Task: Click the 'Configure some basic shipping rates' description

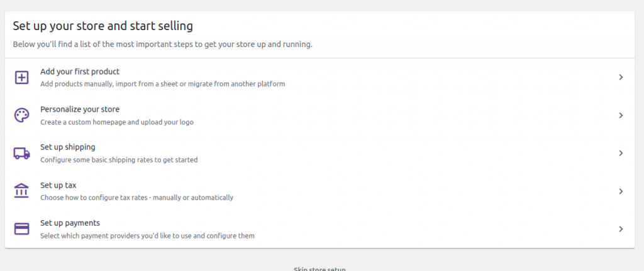Action: [119, 160]
